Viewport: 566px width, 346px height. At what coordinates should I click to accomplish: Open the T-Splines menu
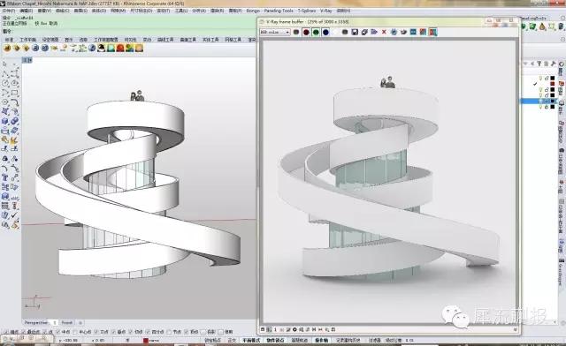click(x=307, y=11)
